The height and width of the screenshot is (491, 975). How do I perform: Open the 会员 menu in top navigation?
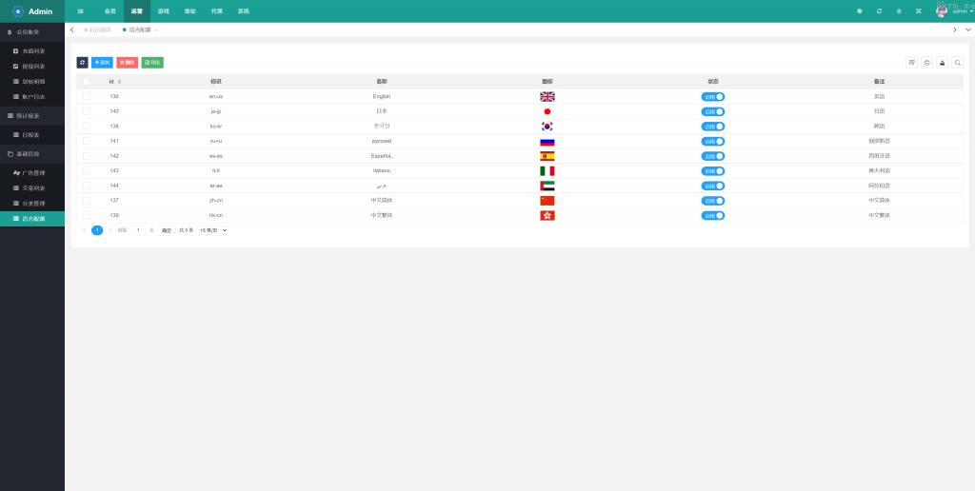109,11
